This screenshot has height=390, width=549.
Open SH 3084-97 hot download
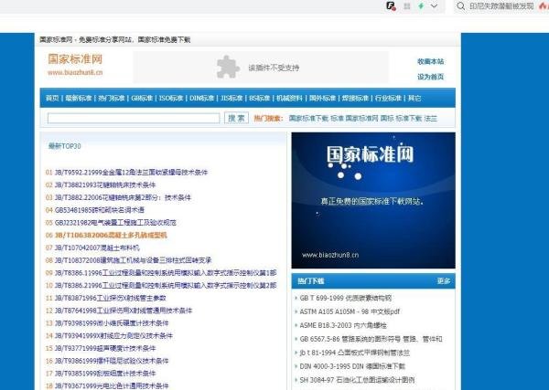tap(357, 380)
